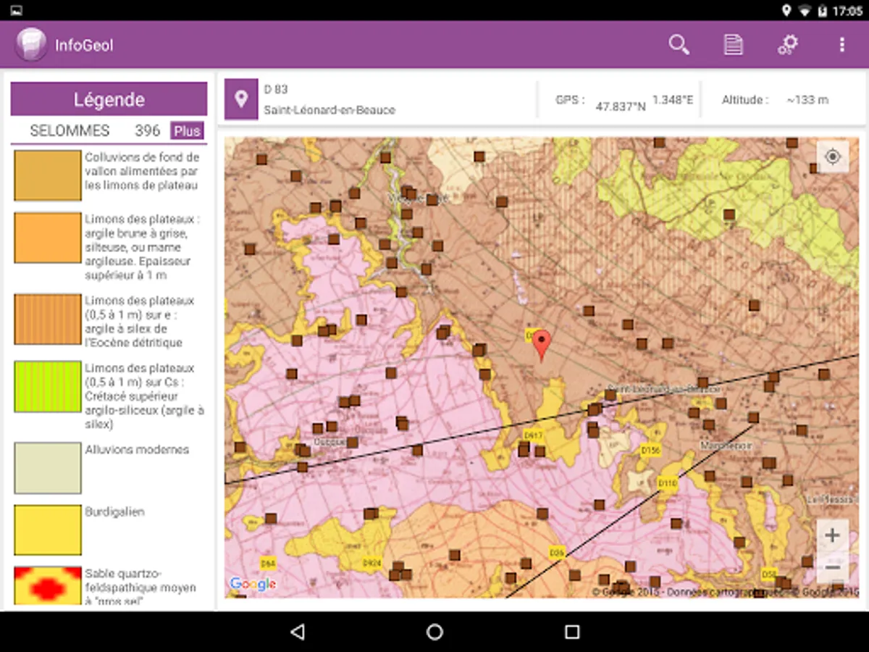Tap the green striped Crétacé supérieur swatch
Image resolution: width=869 pixels, height=652 pixels.
[48, 386]
